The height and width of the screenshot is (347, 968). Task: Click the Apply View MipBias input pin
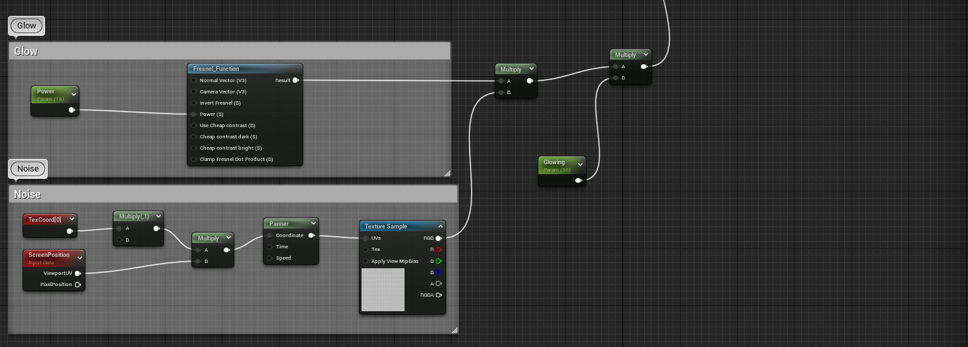365,261
